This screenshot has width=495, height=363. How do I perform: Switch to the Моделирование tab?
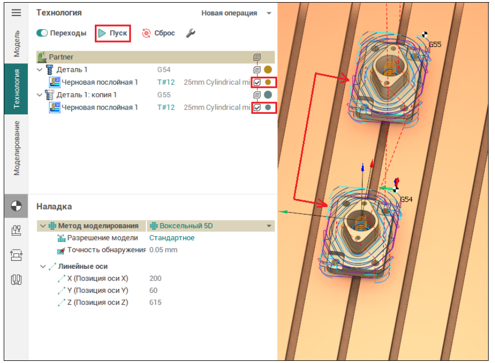pyautogui.click(x=17, y=148)
